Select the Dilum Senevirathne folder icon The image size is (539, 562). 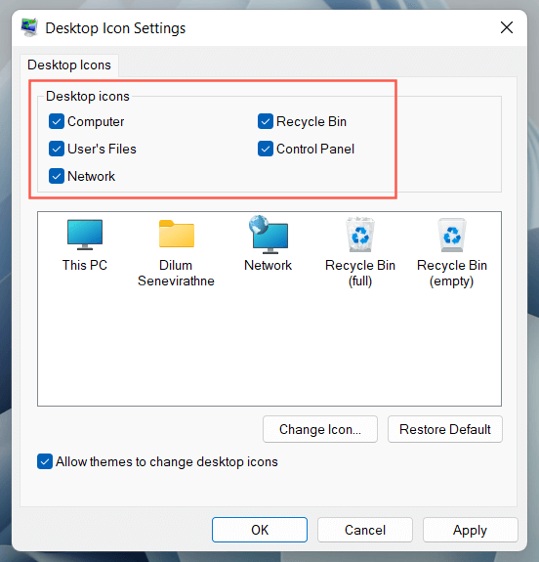177,234
